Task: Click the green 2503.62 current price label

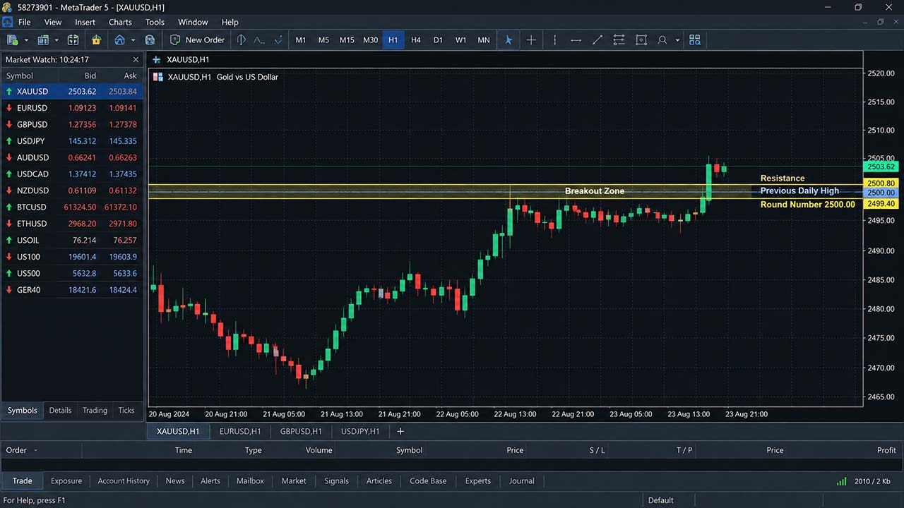Action: [x=881, y=167]
